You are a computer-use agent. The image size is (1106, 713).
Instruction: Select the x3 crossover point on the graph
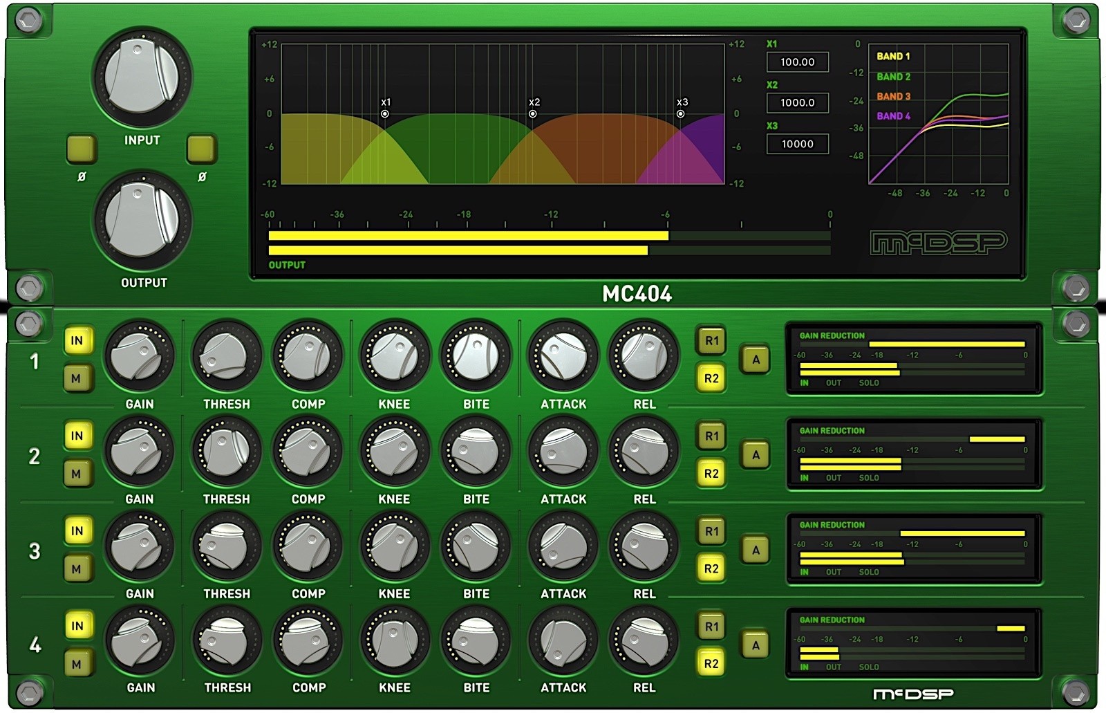(x=681, y=113)
